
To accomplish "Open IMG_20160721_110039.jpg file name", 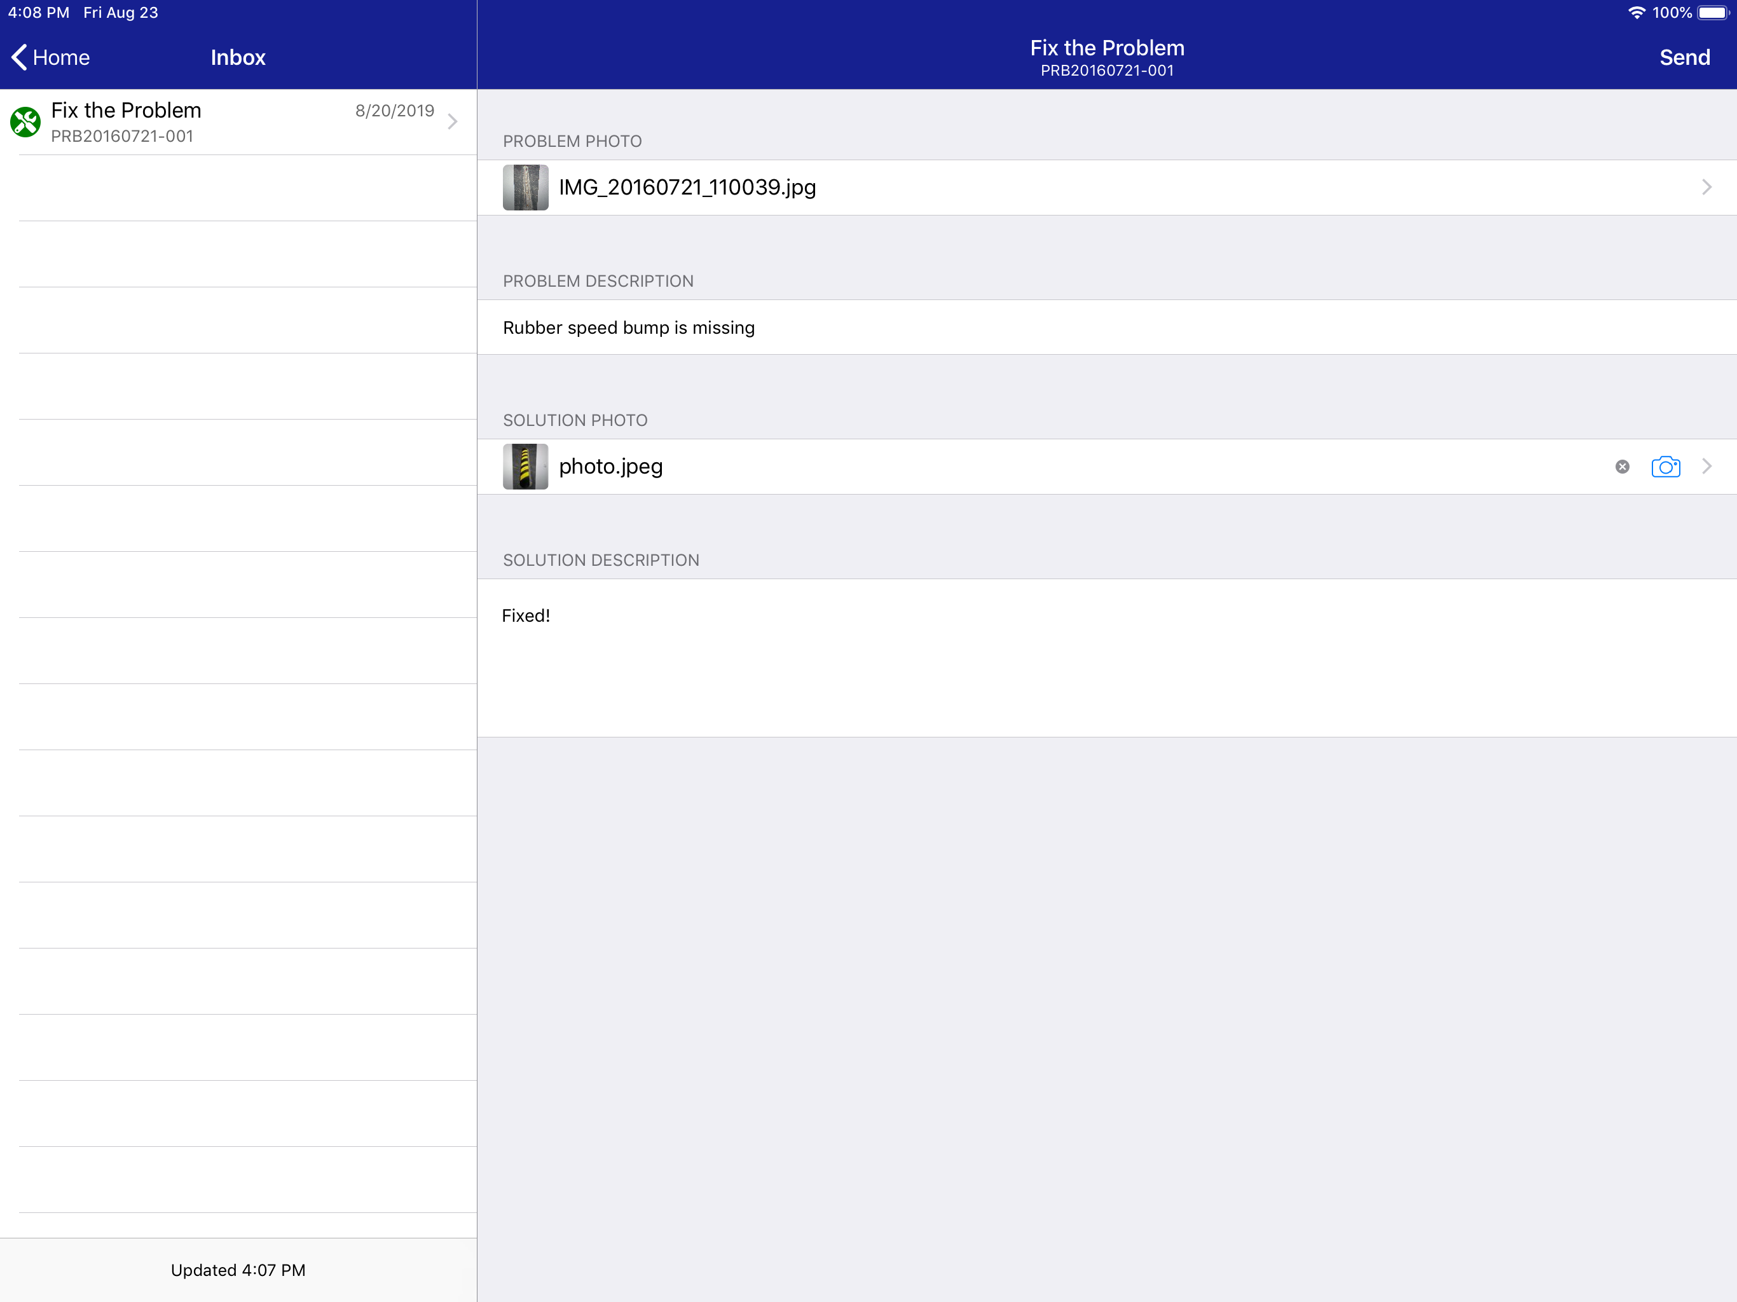I will [687, 187].
